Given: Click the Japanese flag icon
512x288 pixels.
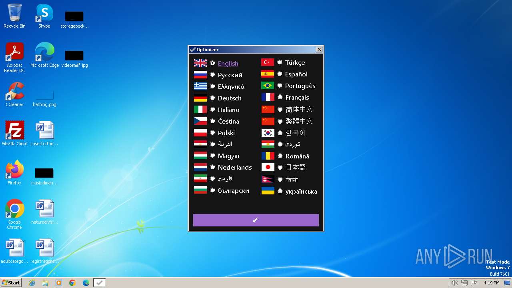Looking at the screenshot, I should [268, 167].
